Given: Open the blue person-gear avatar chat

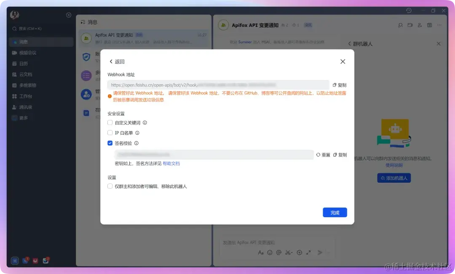Looking at the screenshot, I should coord(86,94).
